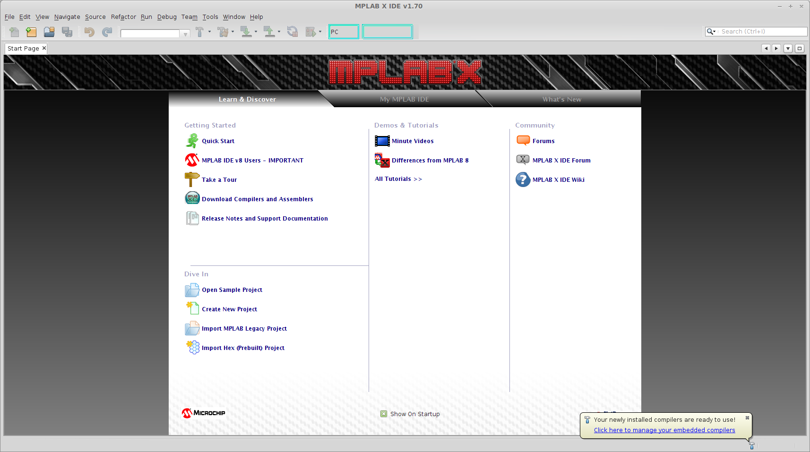Click the Differences from MPLAB 8 icon
Screen dimensions: 810x452
coord(382,160)
